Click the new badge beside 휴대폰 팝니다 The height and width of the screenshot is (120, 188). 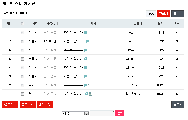pyautogui.click(x=86, y=50)
